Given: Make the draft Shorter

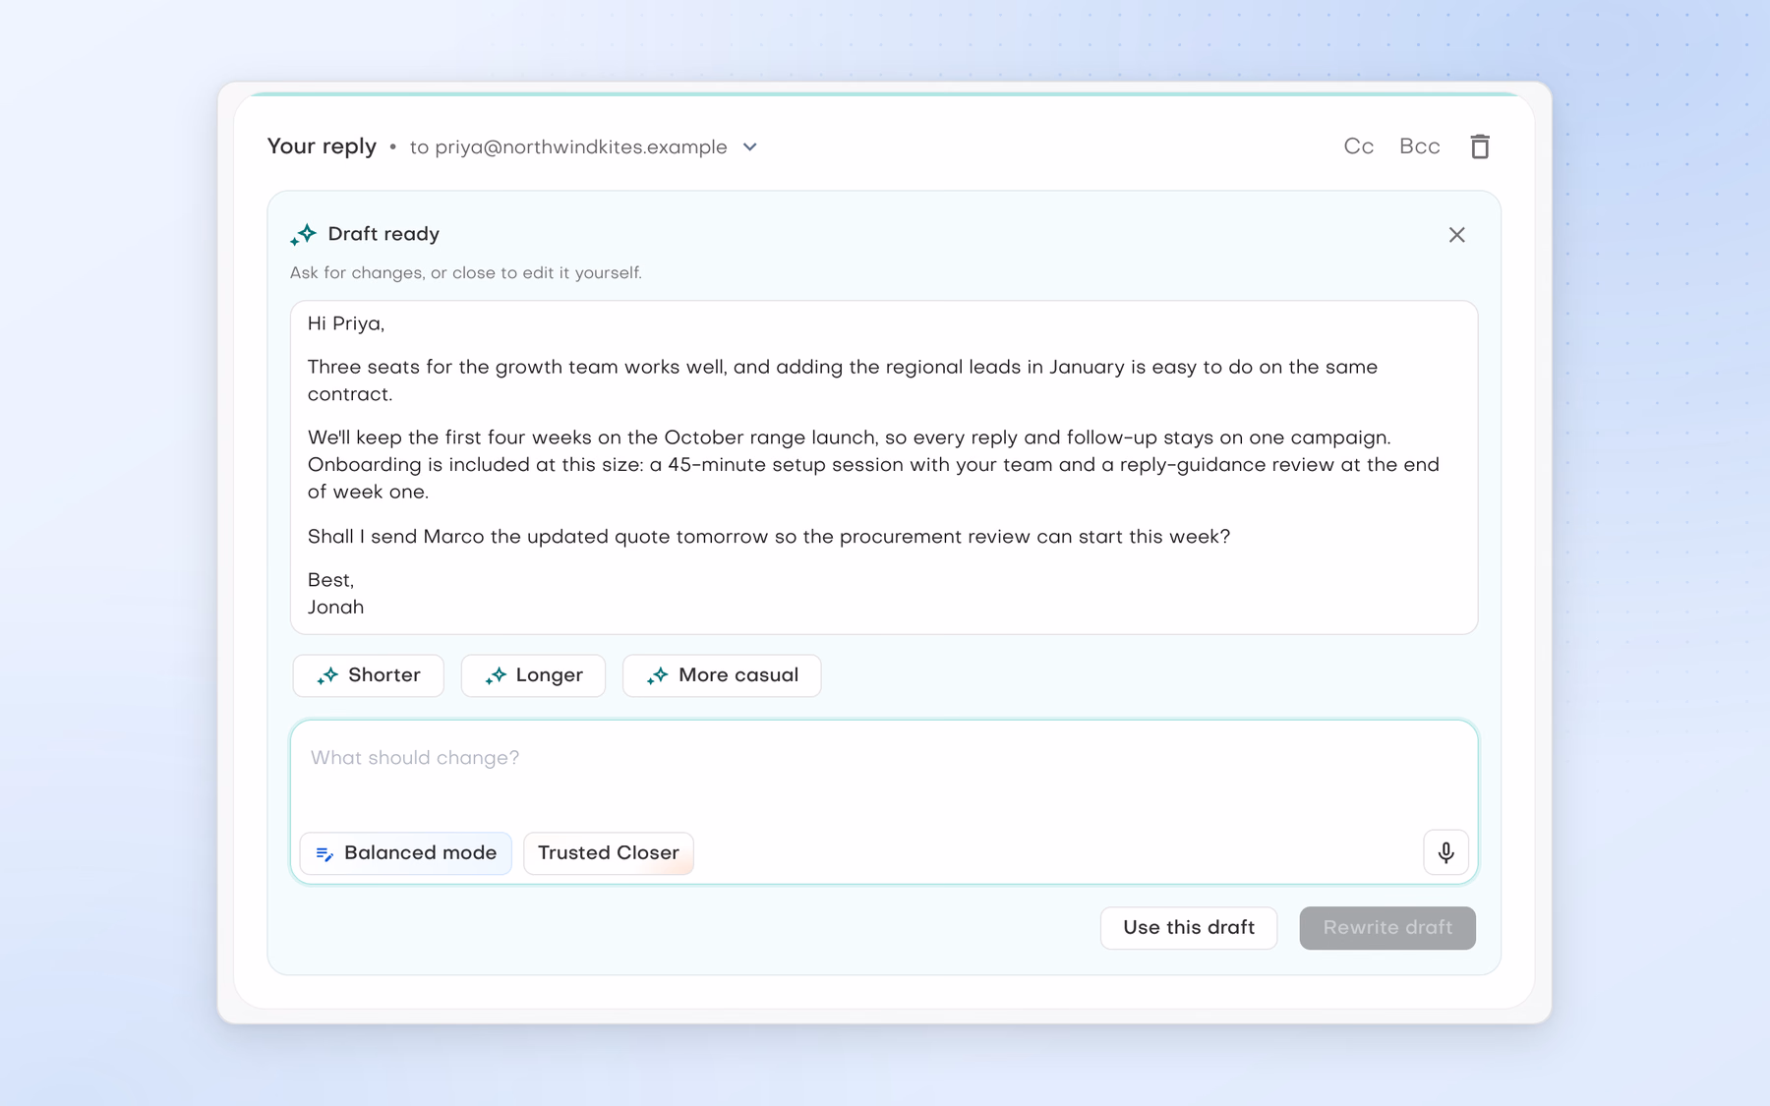Looking at the screenshot, I should pyautogui.click(x=369, y=675).
